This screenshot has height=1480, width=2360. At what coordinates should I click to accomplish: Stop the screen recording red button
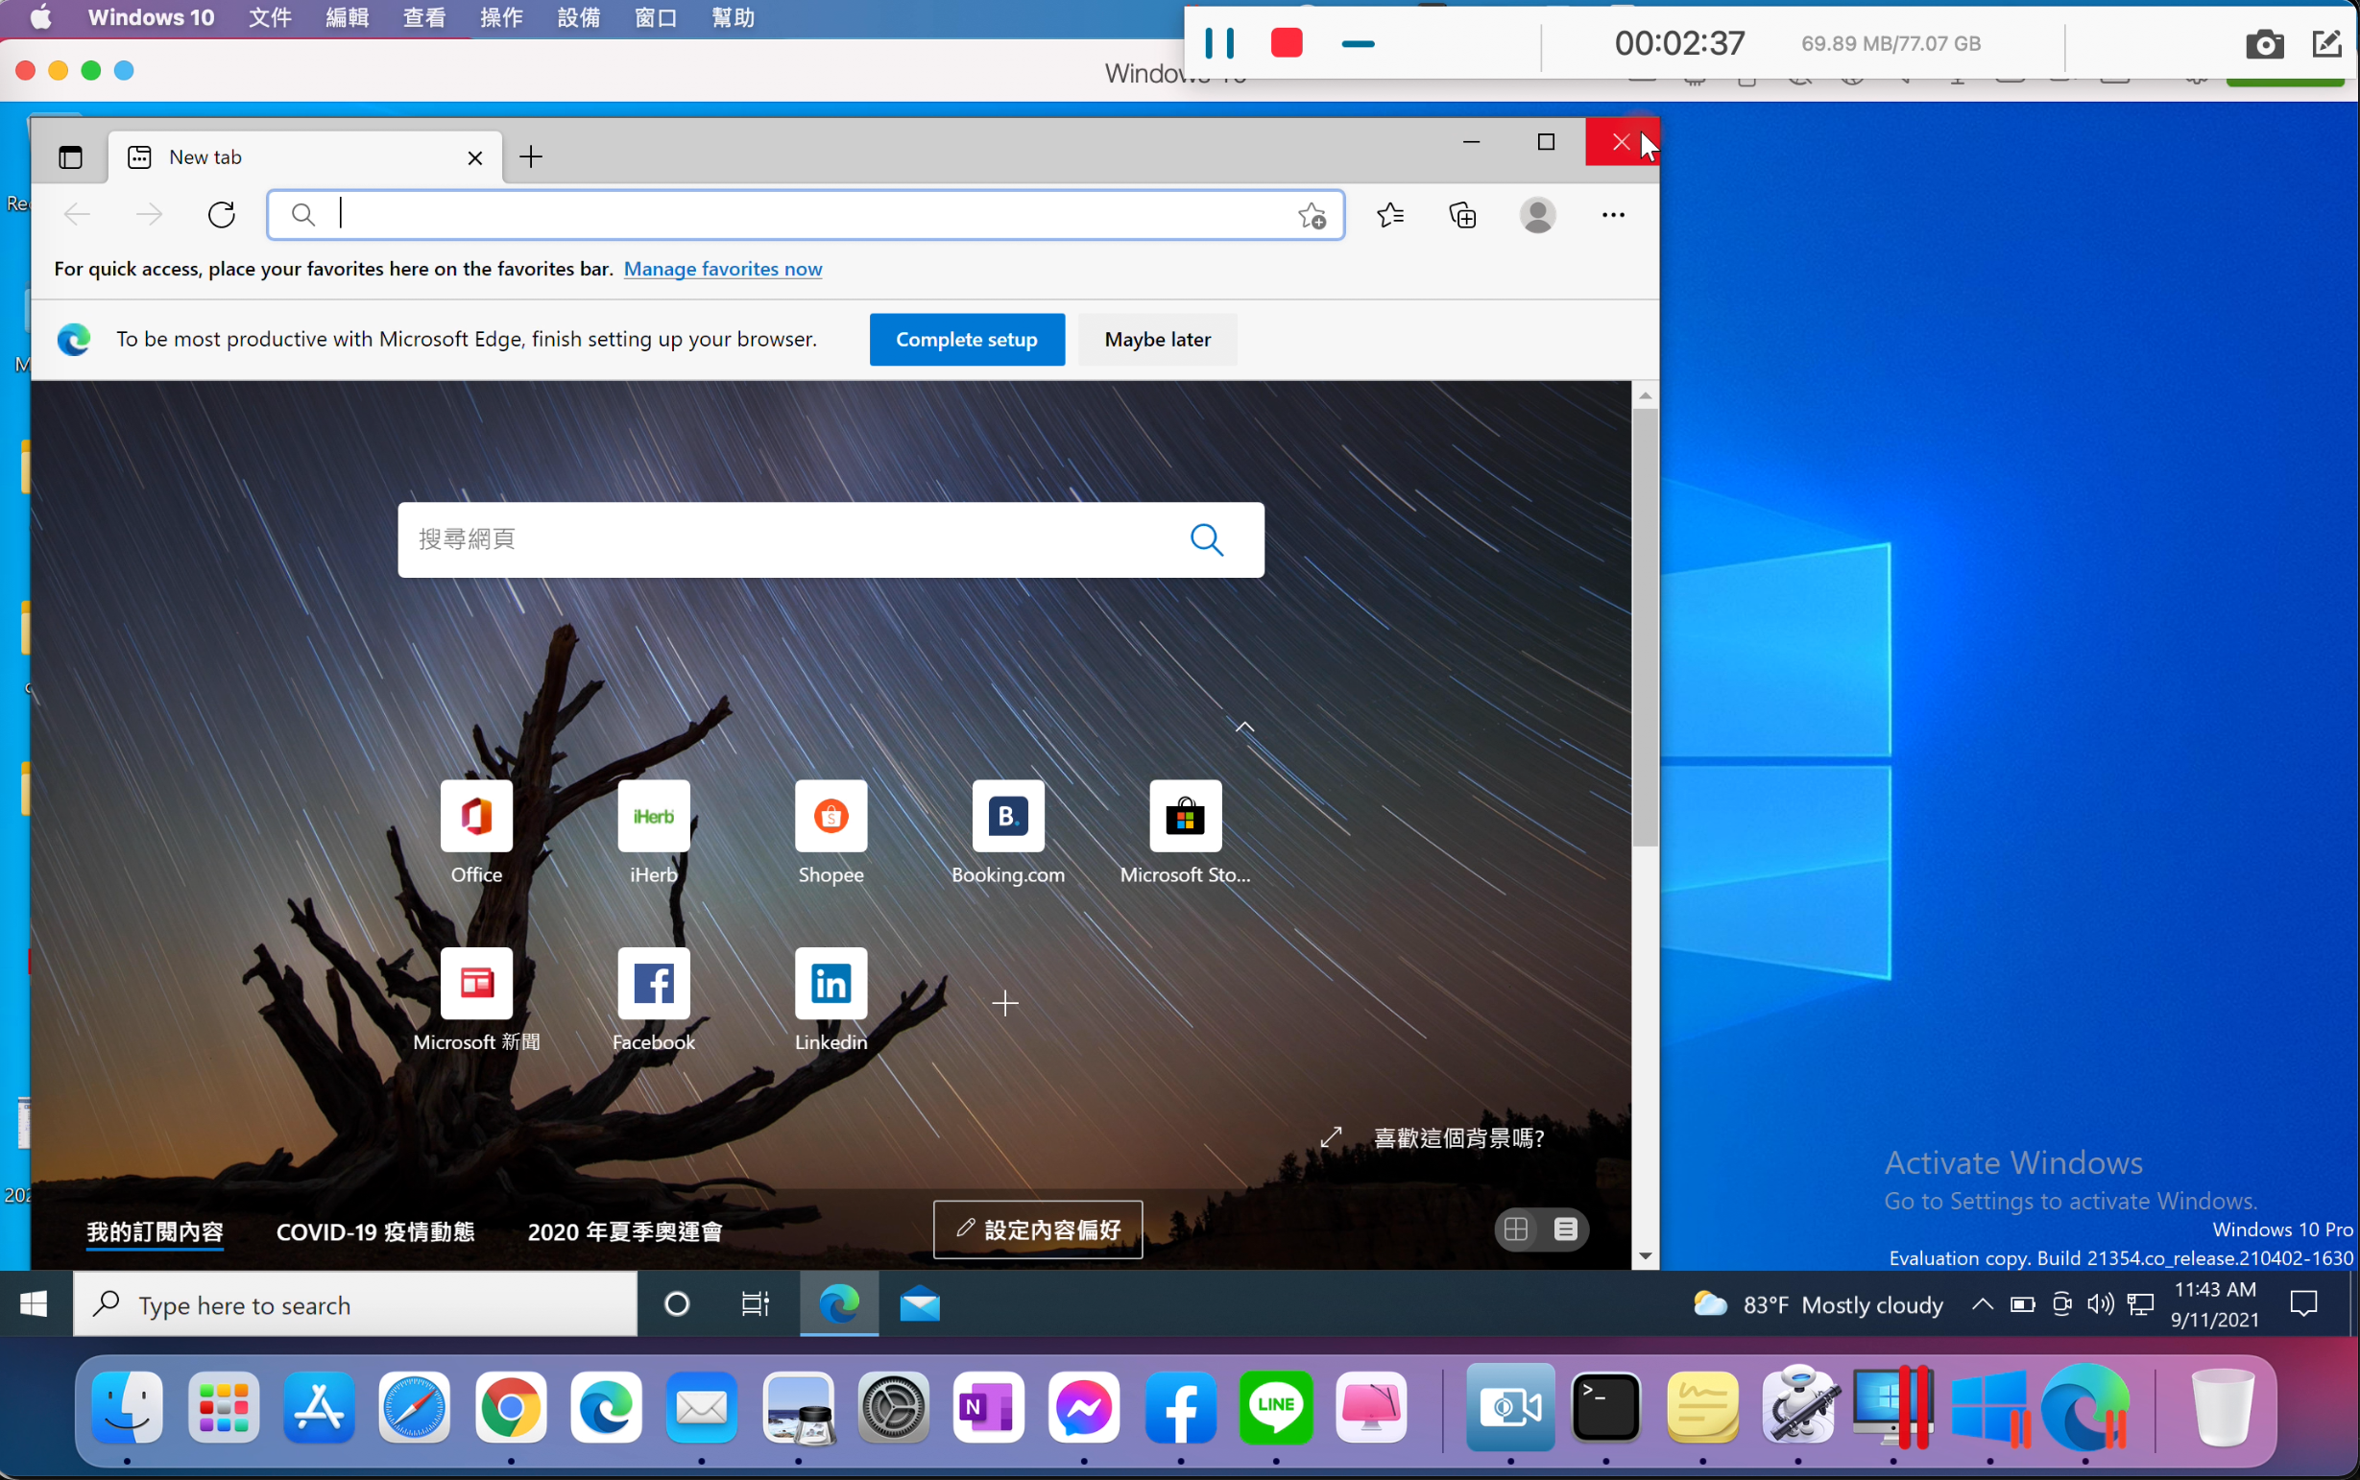click(1286, 43)
